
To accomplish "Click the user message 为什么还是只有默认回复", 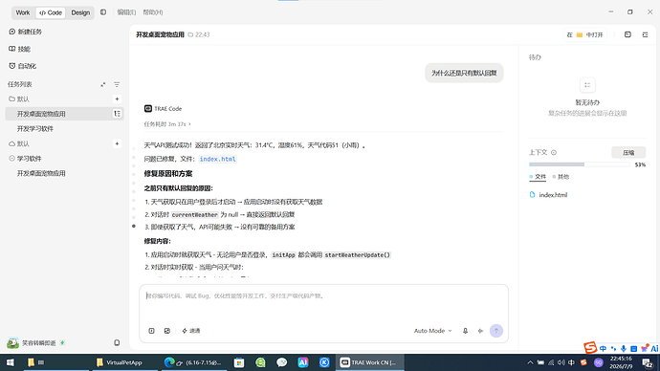I will point(464,73).
